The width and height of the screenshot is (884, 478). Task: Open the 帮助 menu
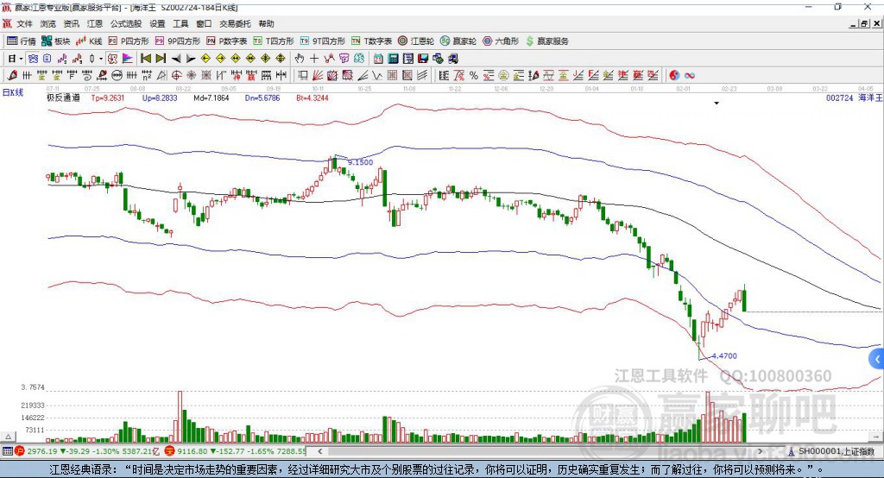click(266, 23)
